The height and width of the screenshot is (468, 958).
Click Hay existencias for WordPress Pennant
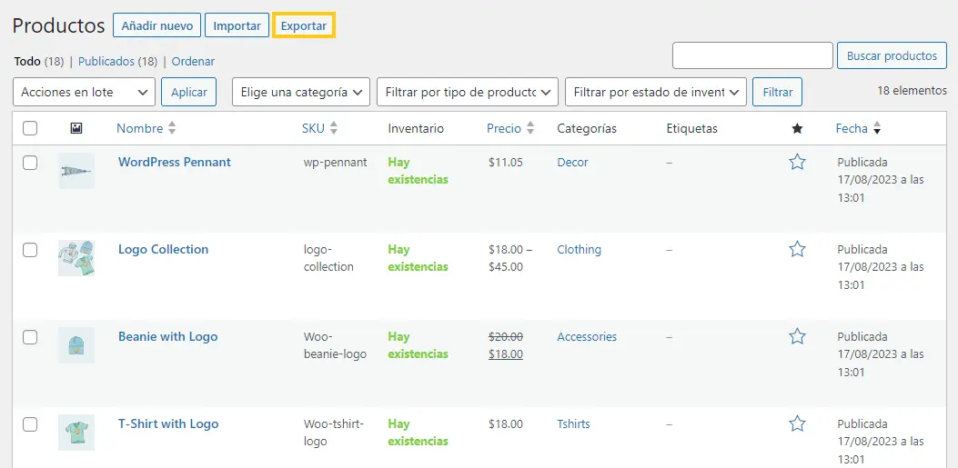point(418,171)
